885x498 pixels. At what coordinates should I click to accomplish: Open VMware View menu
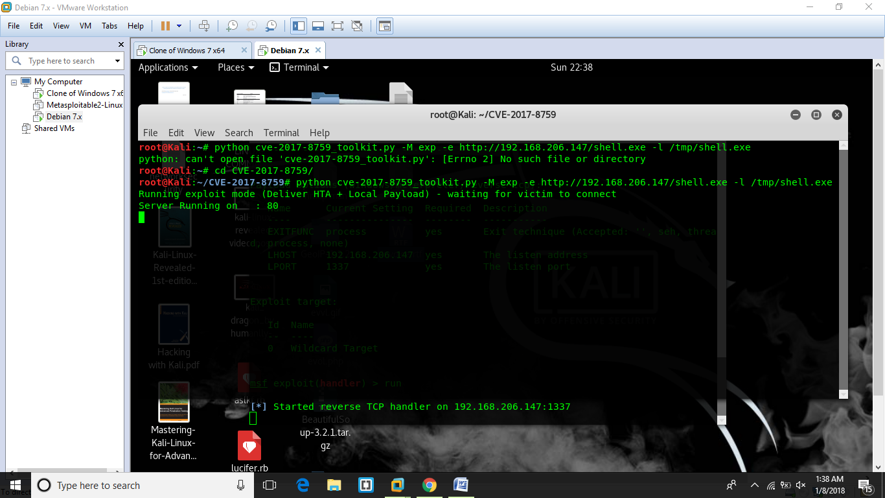pyautogui.click(x=61, y=26)
